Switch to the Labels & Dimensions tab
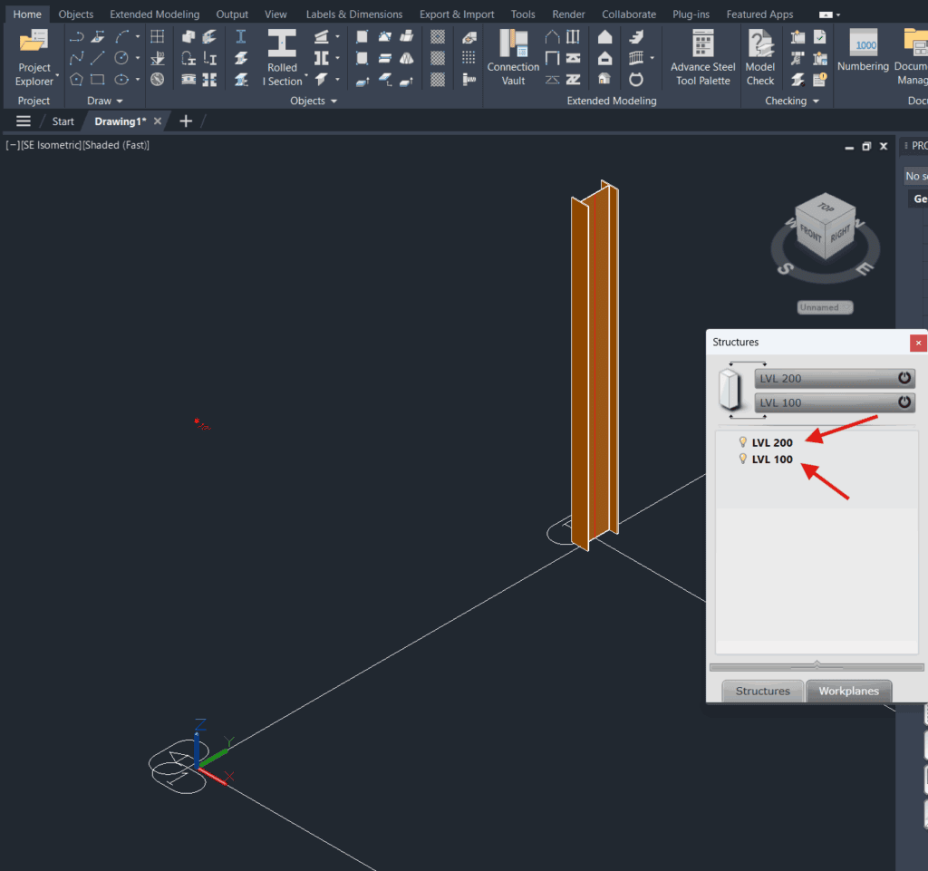 353,15
